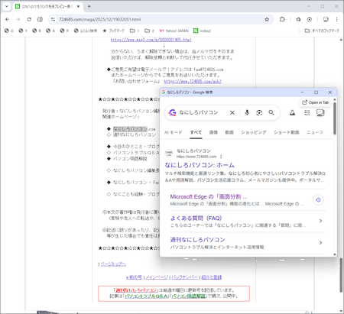Go forward to the next page

pyautogui.click(x=18, y=19)
